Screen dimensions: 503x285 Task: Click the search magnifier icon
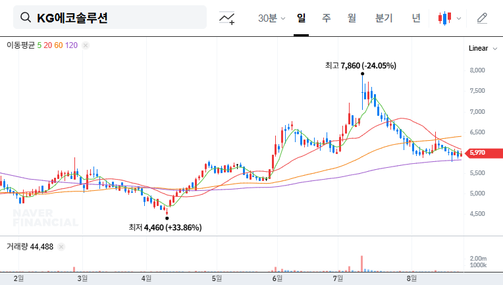26,17
